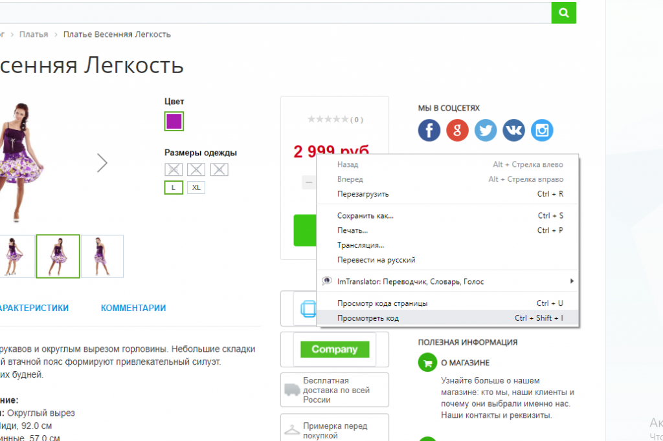
Task: Click the delivery truck icon
Action: click(x=292, y=390)
